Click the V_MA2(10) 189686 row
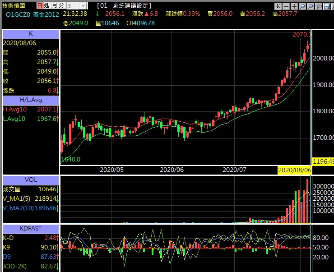This screenshot has width=334, height=272. coord(31,208)
